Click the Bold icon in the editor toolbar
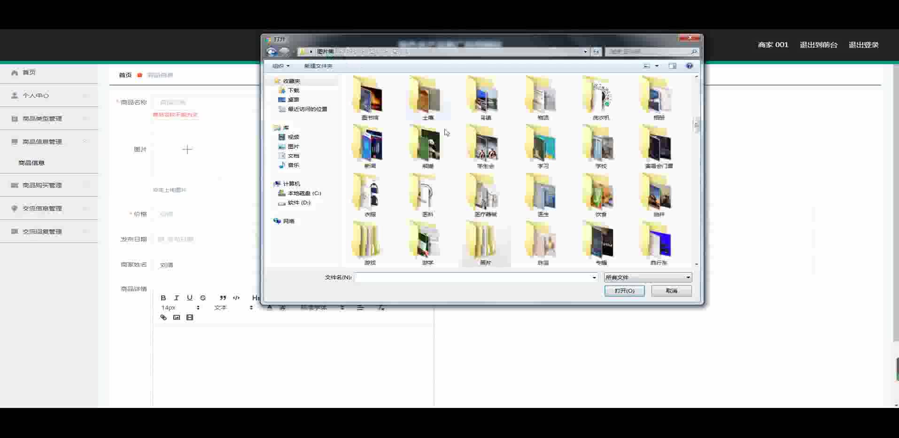The height and width of the screenshot is (438, 899). (x=163, y=297)
